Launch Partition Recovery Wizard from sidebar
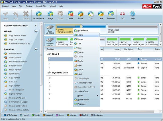The height and width of the screenshot is (121, 163). coord(20,44)
